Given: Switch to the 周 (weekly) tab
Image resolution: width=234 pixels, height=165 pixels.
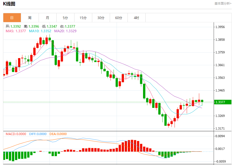Looking at the screenshot, I should point(30,18).
